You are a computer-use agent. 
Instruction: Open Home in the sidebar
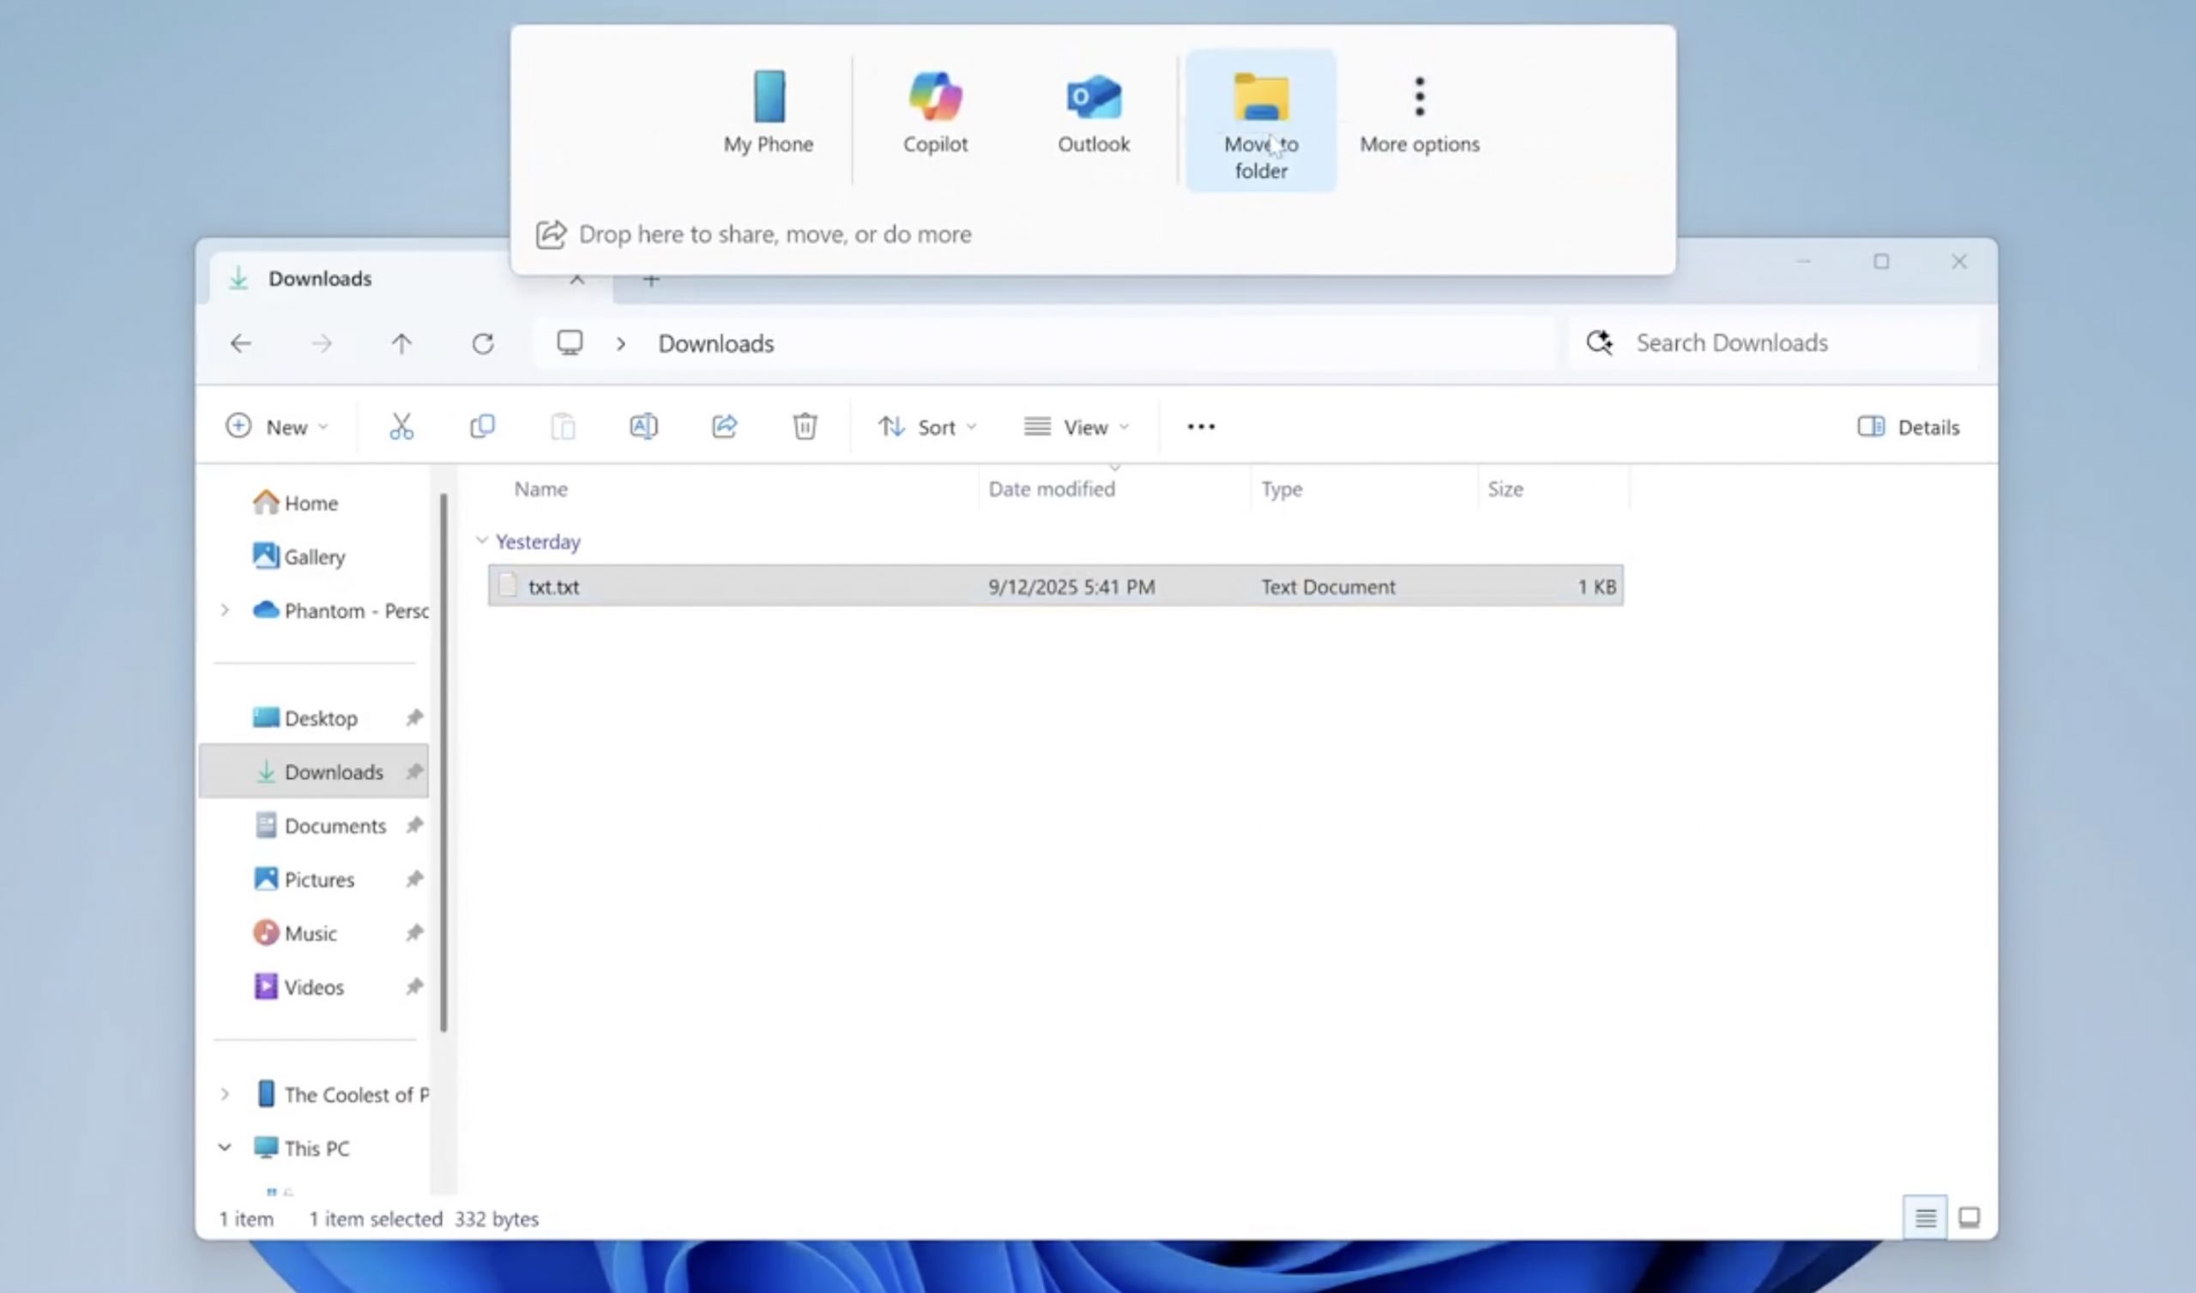click(x=296, y=503)
